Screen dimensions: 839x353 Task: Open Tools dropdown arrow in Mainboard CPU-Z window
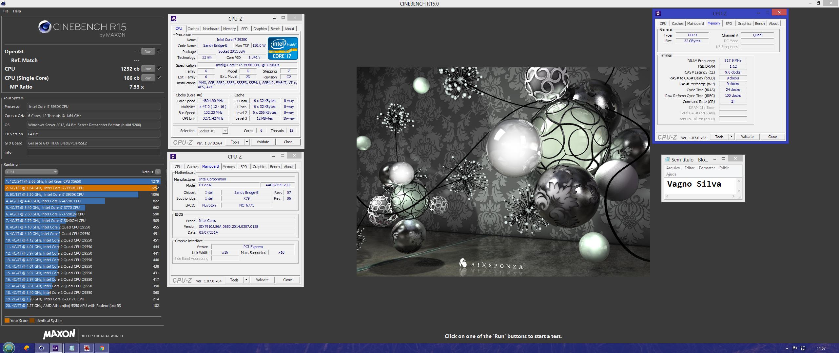click(x=246, y=280)
